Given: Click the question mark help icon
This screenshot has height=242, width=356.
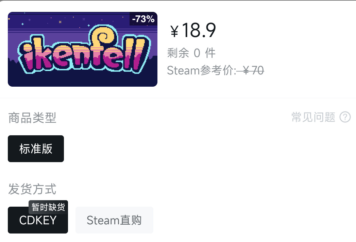Looking at the screenshot, I should tap(345, 118).
